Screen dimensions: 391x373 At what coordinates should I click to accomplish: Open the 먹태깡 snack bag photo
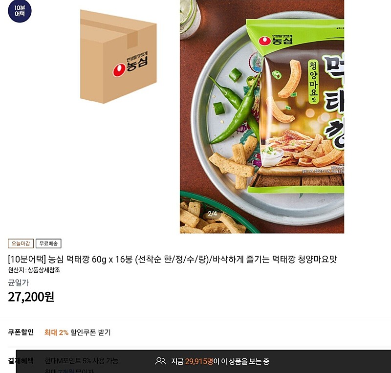click(x=262, y=116)
